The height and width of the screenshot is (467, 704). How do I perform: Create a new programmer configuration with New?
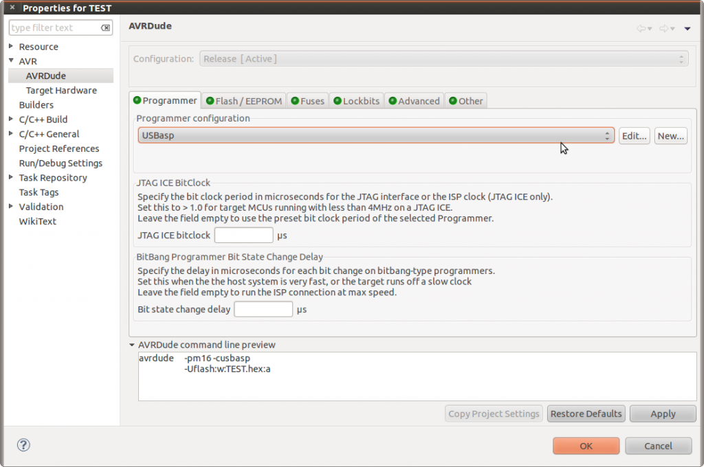coord(670,135)
